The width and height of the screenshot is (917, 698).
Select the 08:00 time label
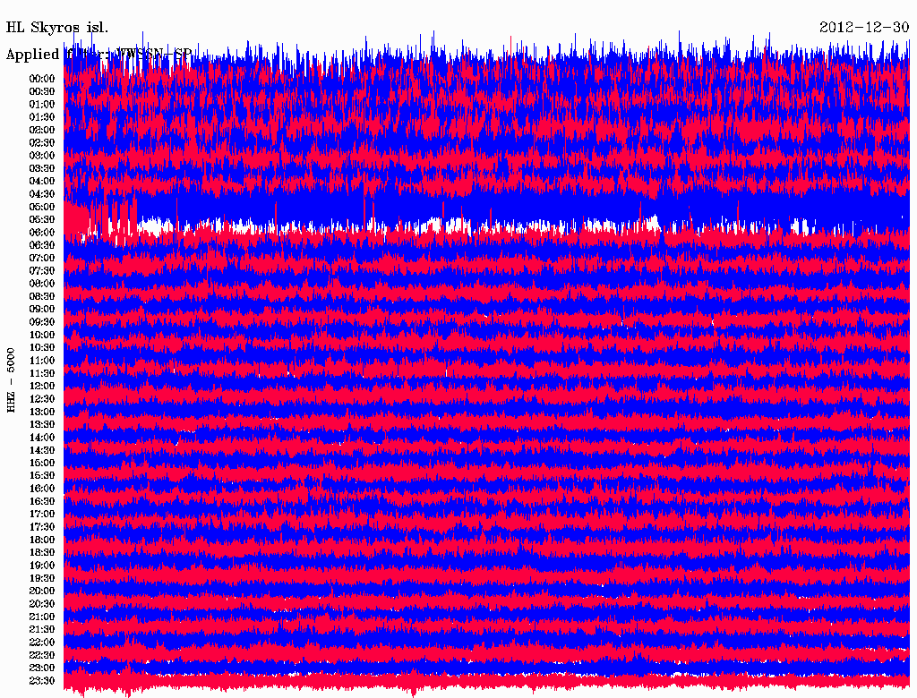[42, 284]
